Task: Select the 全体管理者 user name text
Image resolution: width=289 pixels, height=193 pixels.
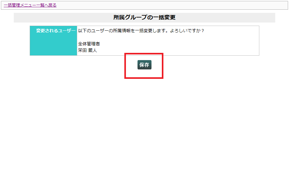Action: [89, 44]
